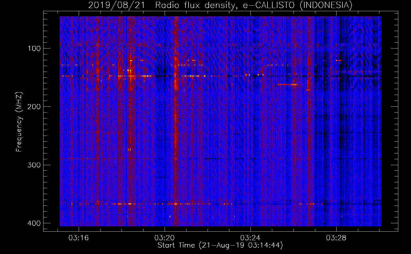Click the 'Frequency (MHZ)' axis label
The image size is (411, 254).
click(x=19, y=122)
